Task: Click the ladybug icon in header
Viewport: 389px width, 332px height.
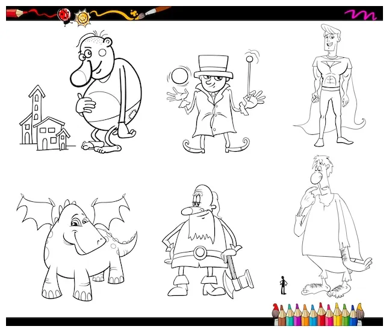Action: click(x=64, y=16)
